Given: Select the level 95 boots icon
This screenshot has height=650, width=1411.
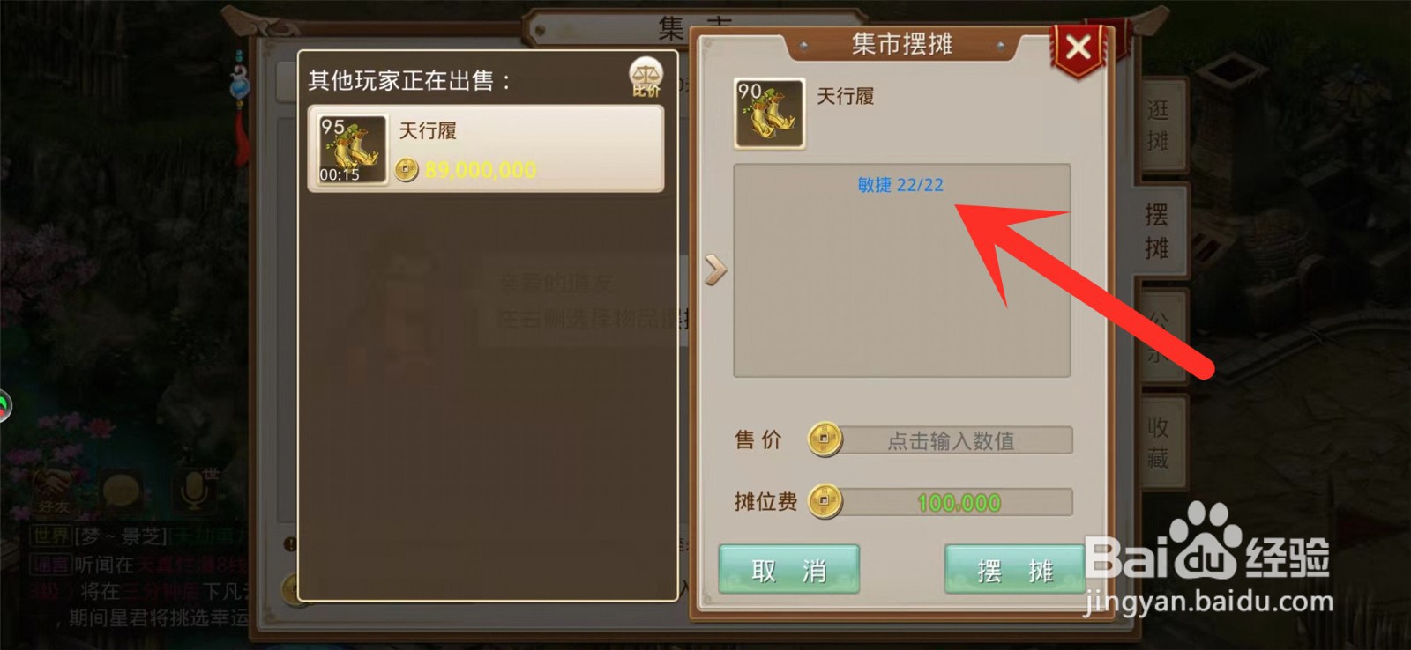Looking at the screenshot, I should (x=353, y=149).
